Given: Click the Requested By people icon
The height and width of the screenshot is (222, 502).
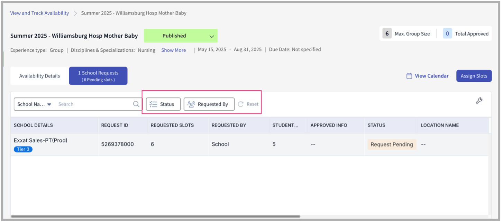Looking at the screenshot, I should 191,104.
